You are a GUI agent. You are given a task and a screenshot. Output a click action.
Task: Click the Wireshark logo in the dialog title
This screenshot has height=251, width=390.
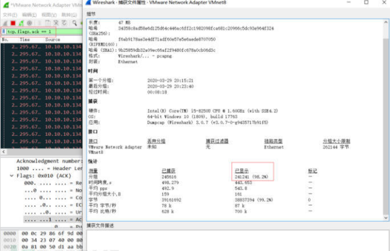coord(91,4)
